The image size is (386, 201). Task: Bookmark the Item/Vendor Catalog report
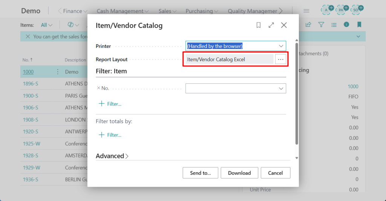pyautogui.click(x=259, y=25)
